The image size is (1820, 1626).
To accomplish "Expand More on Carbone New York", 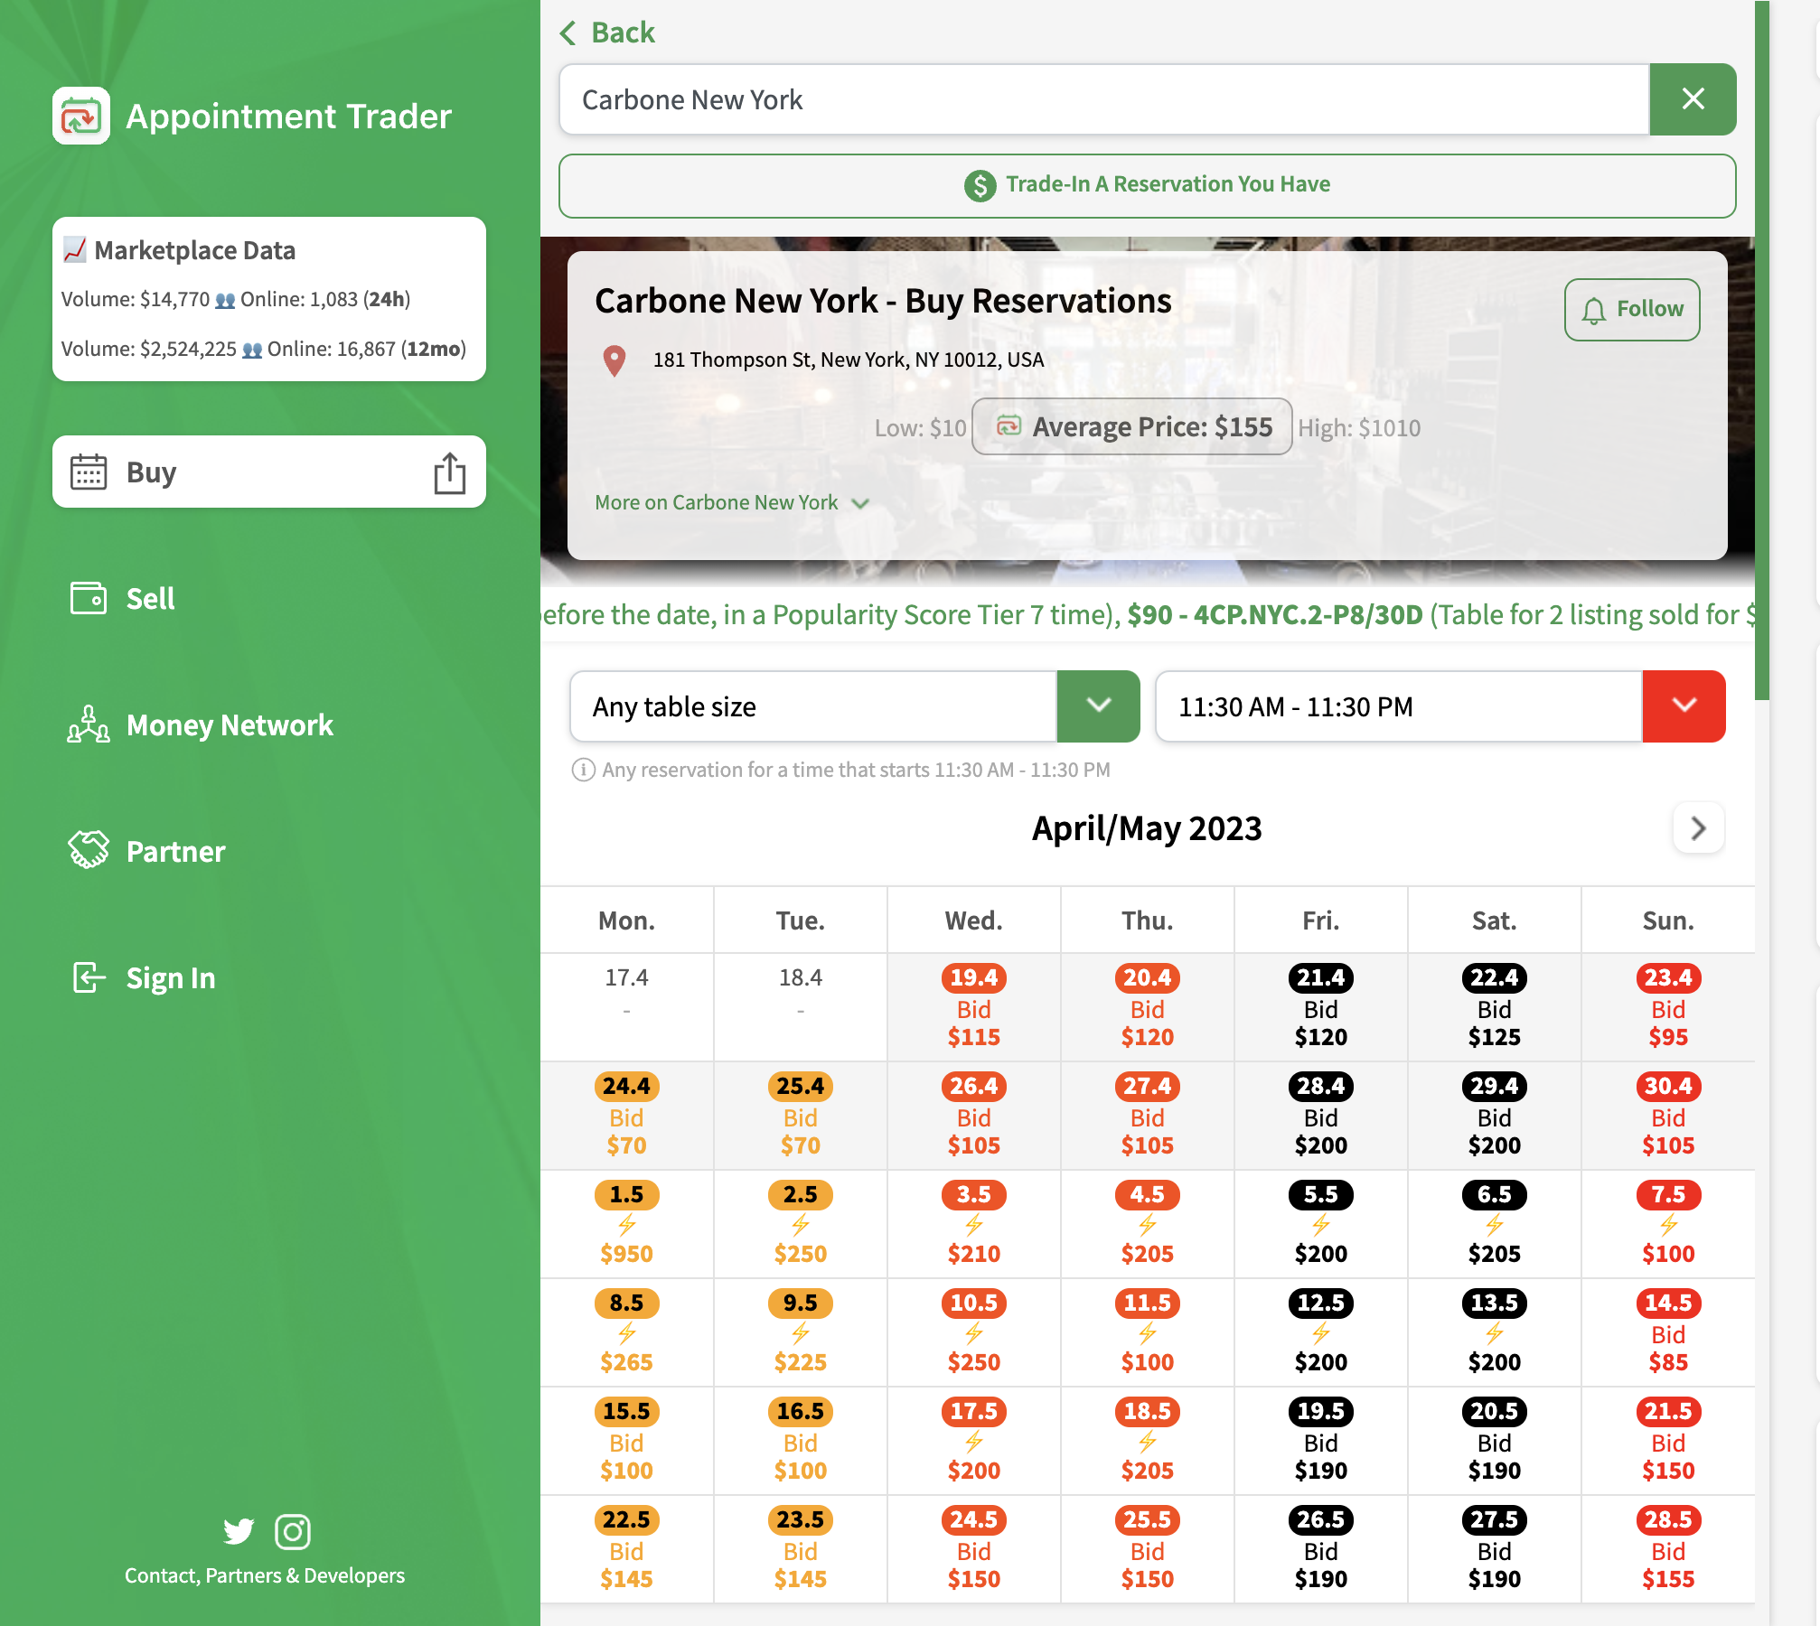I will pyautogui.click(x=732, y=503).
